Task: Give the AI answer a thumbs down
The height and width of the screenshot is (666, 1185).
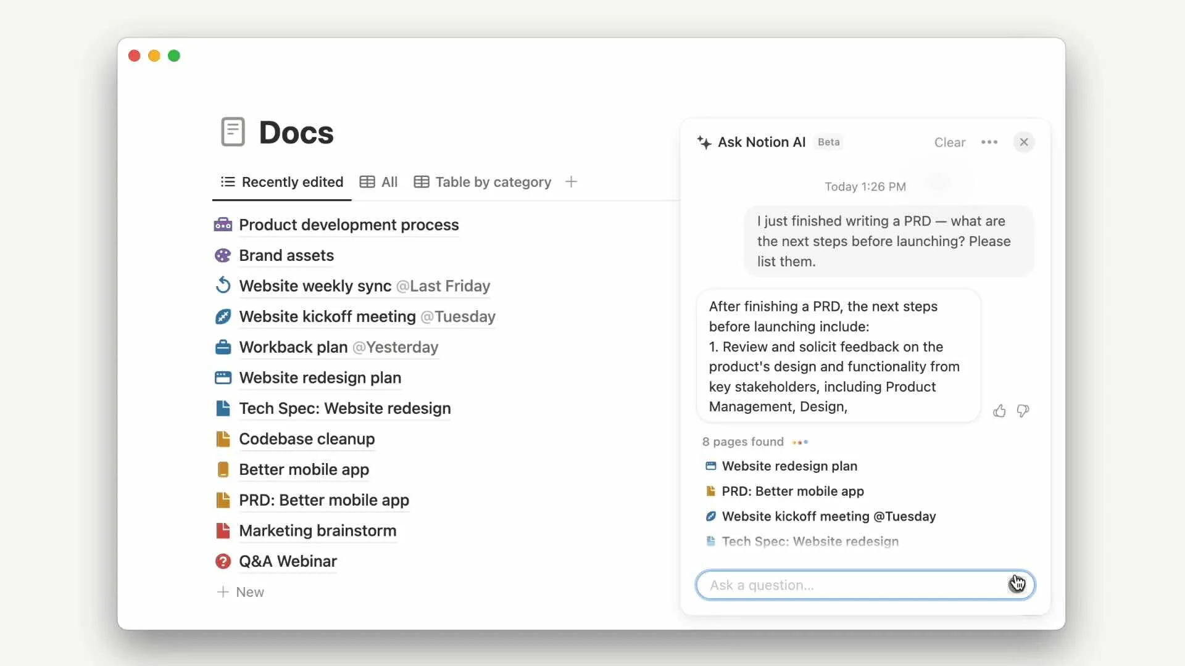Action: pyautogui.click(x=1023, y=411)
